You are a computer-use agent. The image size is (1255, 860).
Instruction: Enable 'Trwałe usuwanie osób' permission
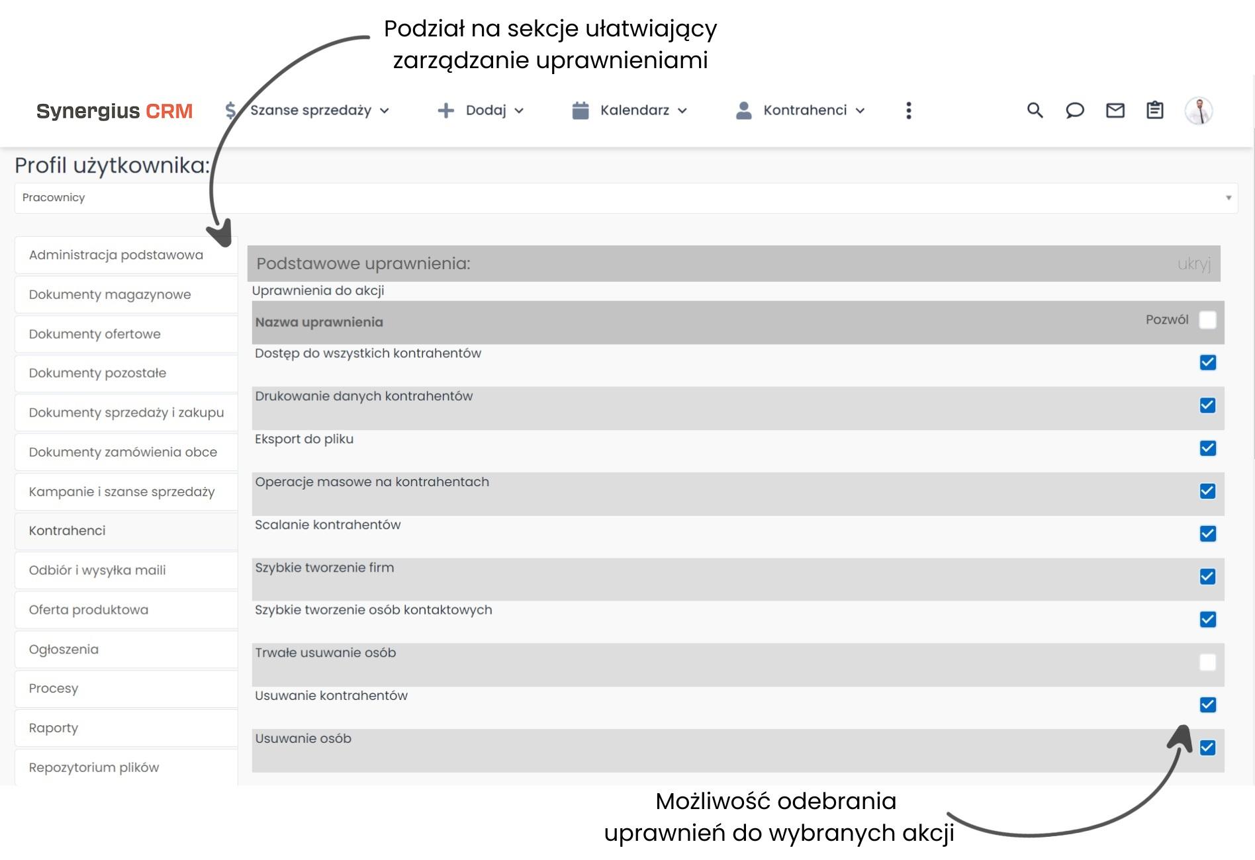coord(1208,662)
